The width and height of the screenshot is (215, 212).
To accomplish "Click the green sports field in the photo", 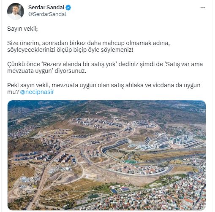I will coord(94,196).
